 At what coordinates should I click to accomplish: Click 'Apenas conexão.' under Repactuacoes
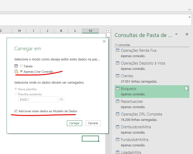coord(133,107)
